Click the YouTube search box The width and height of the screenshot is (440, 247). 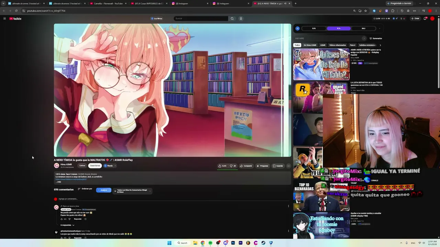point(201,19)
